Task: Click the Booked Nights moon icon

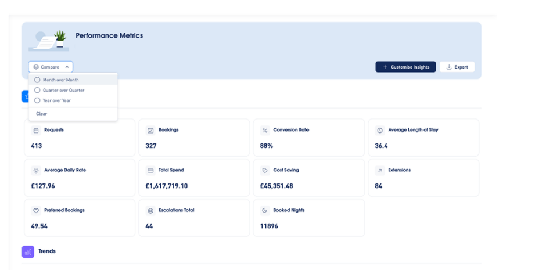Action: point(265,211)
